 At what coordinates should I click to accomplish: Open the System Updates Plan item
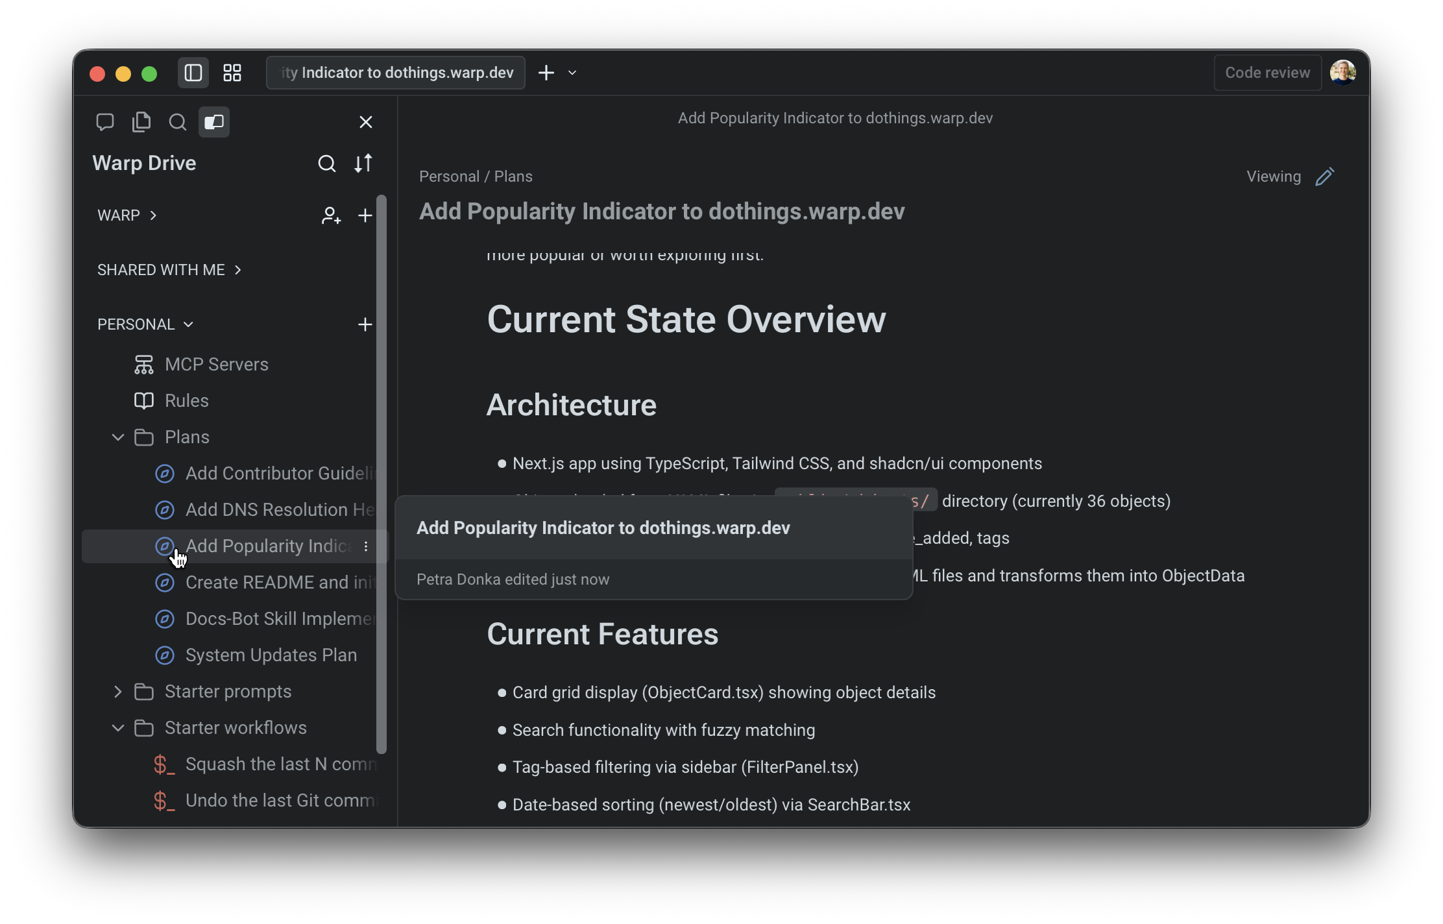(x=271, y=655)
